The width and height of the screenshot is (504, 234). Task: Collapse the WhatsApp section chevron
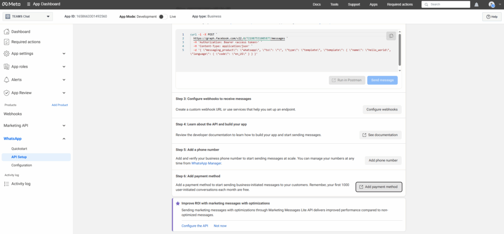(x=64, y=139)
